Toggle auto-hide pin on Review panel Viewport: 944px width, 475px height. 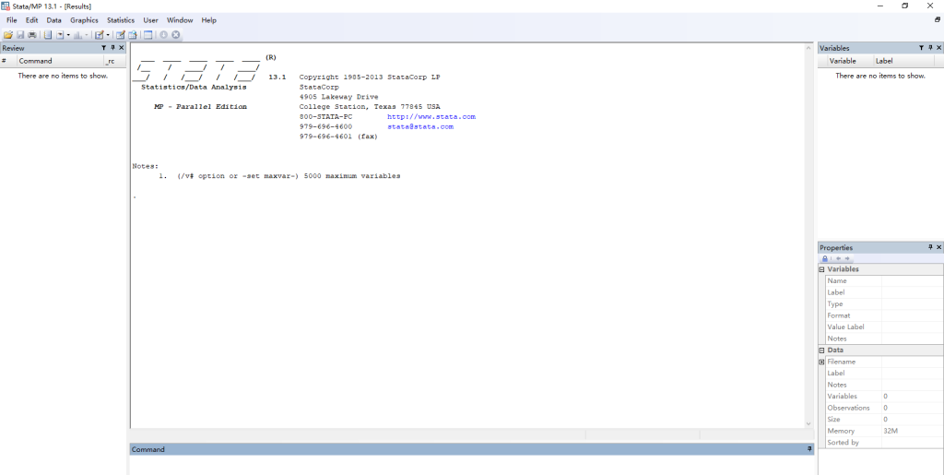(x=112, y=48)
